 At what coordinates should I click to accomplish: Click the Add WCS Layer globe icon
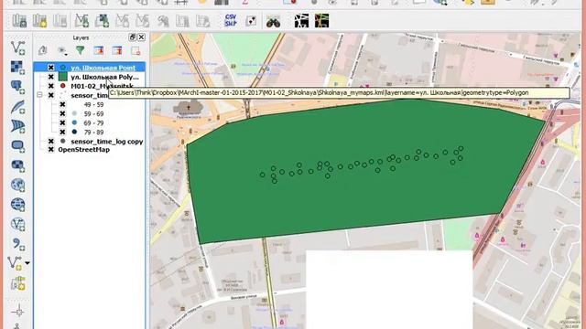17,205
